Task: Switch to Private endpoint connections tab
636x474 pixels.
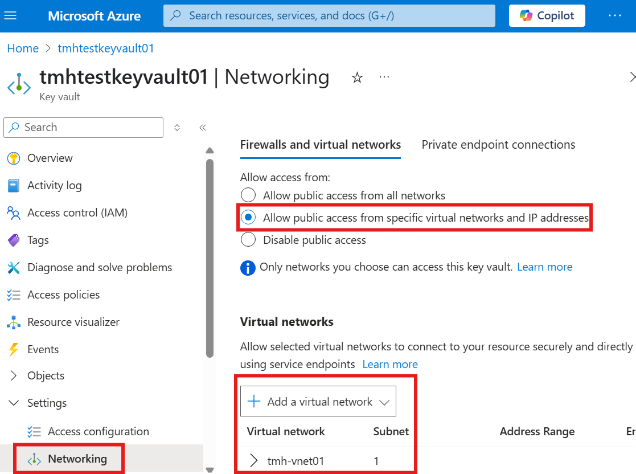Action: pos(498,145)
